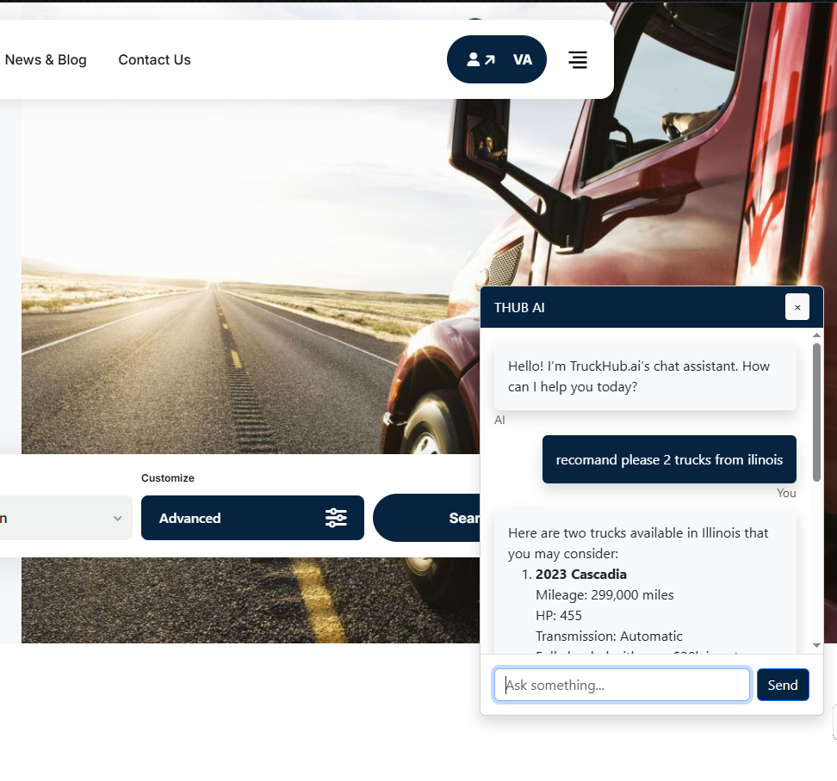Viewport: 837px width, 781px height.
Task: Click the user account login icon
Action: click(x=480, y=59)
